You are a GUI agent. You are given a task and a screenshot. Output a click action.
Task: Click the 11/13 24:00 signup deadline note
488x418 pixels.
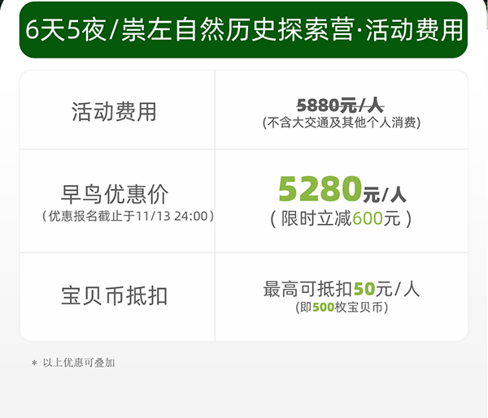click(128, 216)
